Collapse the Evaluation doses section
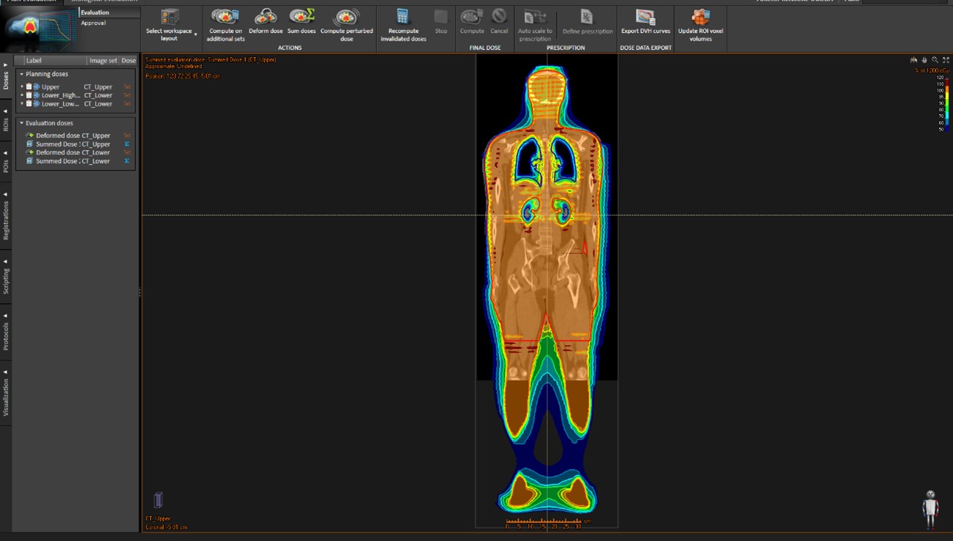The width and height of the screenshot is (953, 541). 22,123
